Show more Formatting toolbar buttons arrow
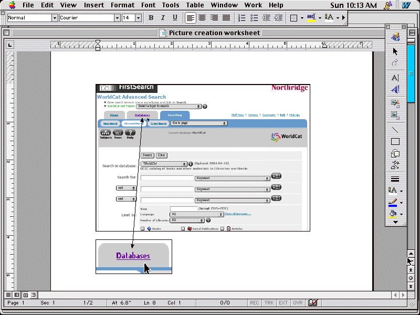 pos(344,18)
